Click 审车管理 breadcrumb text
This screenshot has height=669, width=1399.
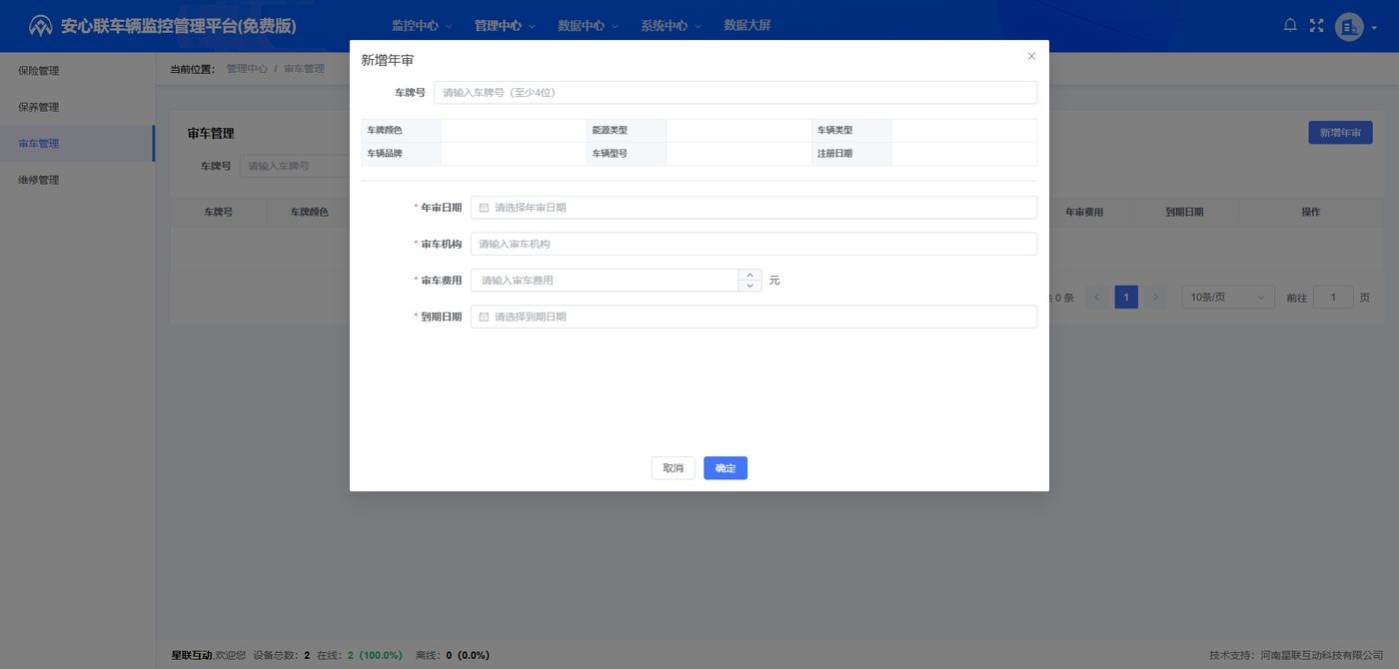coord(304,69)
